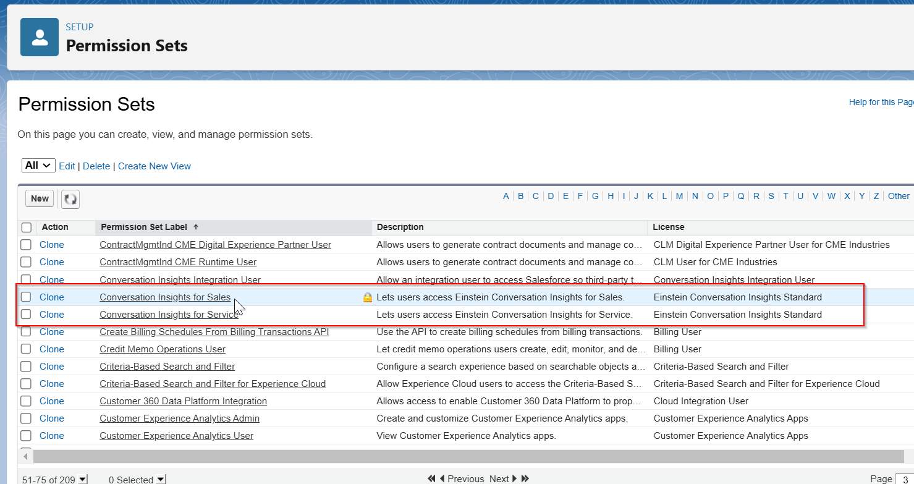Click the Setup permission sets header icon
The image size is (914, 484).
click(40, 37)
